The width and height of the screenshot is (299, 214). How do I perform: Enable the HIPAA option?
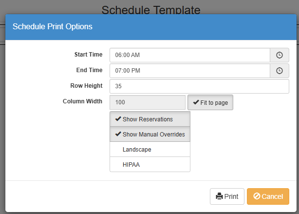[x=150, y=164]
